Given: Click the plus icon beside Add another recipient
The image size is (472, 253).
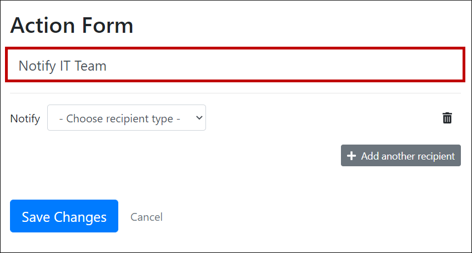Looking at the screenshot, I should [351, 156].
